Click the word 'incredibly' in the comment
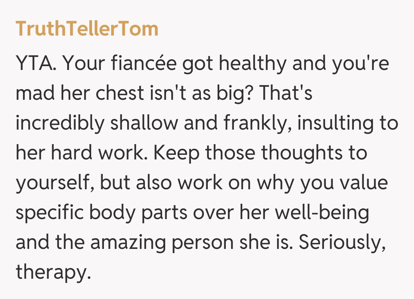 [x=60, y=123]
